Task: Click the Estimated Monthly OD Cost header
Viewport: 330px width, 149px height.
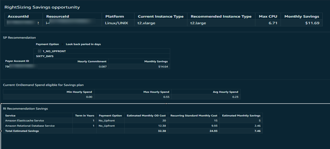Action: pos(146,116)
